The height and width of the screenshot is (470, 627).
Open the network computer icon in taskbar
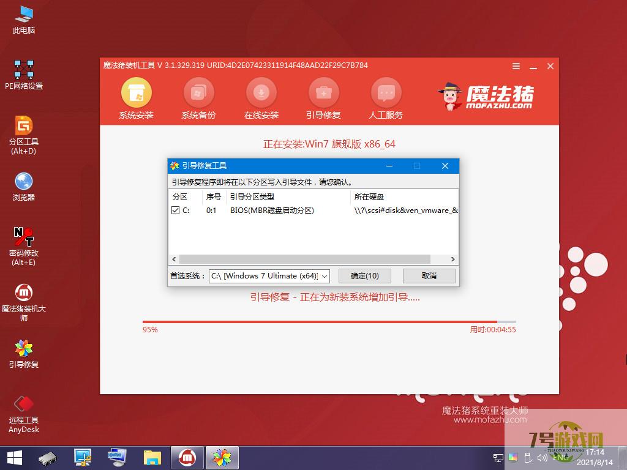83,458
